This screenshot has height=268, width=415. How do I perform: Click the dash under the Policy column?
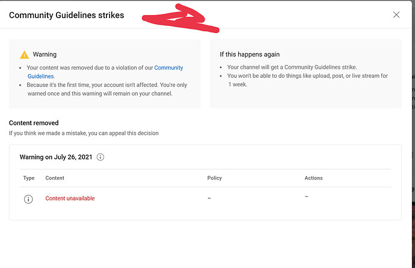tap(209, 198)
